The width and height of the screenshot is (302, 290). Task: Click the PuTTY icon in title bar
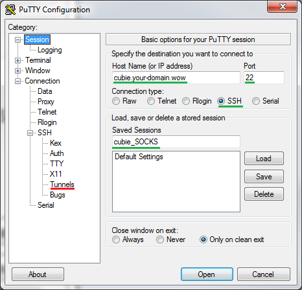tap(10, 10)
